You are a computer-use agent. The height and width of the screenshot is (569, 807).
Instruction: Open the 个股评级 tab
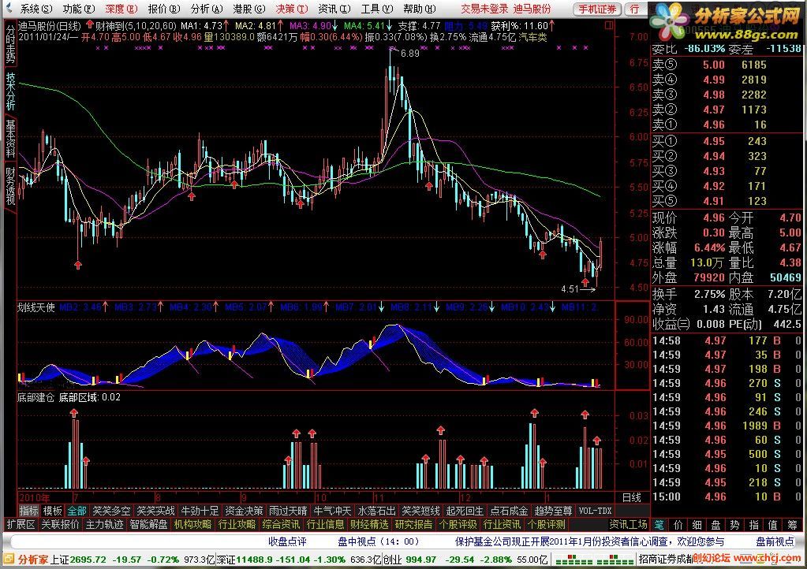click(458, 524)
